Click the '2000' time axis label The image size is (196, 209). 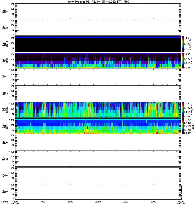click(x=70, y=201)
